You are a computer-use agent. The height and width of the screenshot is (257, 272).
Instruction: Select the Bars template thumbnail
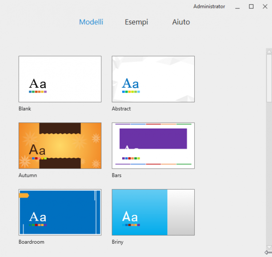click(x=153, y=146)
